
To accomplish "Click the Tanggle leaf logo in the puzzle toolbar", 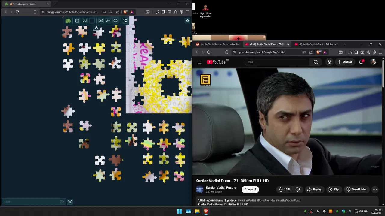I will point(68,21).
